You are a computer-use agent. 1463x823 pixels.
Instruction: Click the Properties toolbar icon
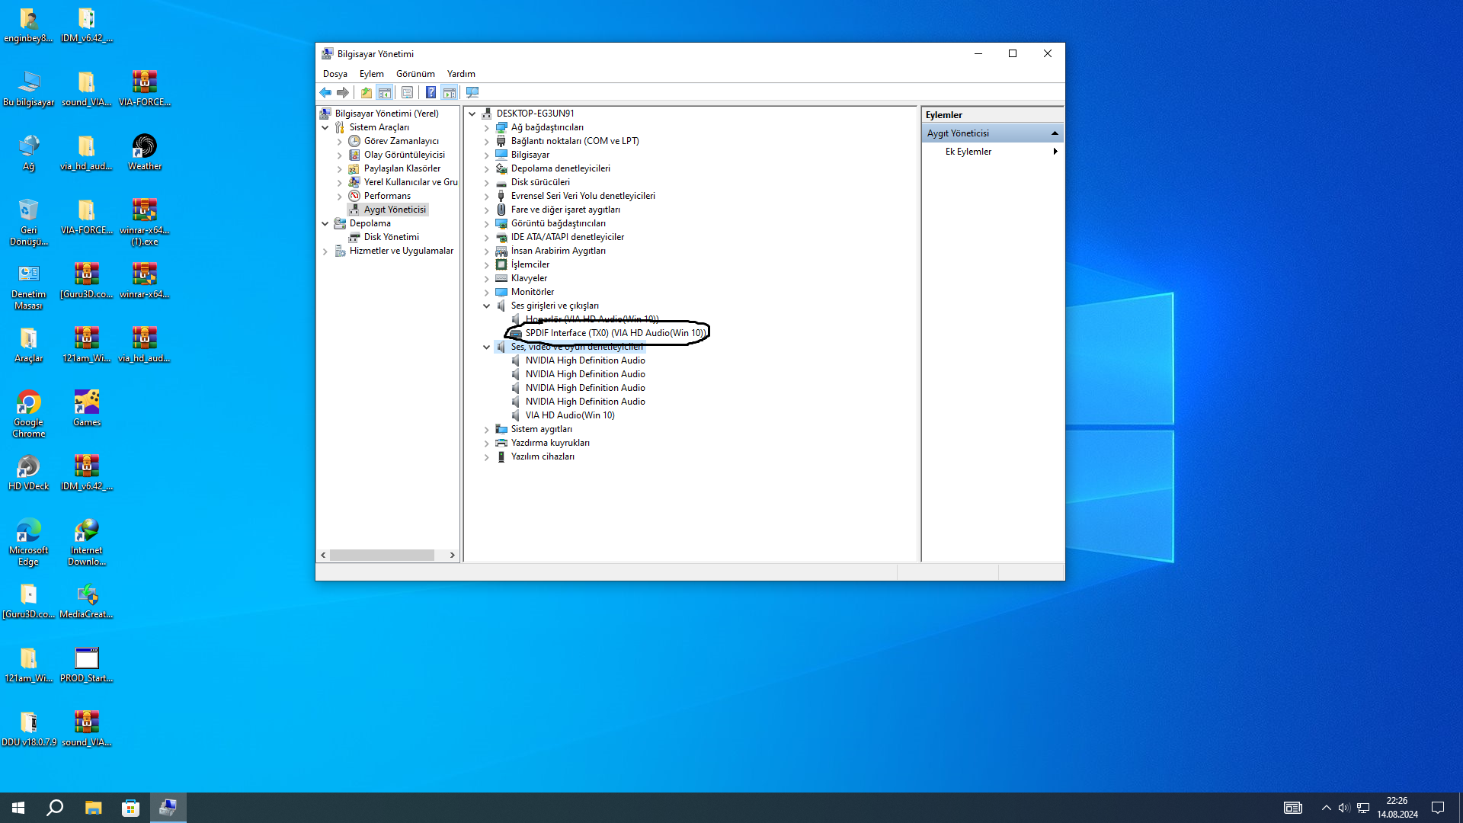point(407,92)
